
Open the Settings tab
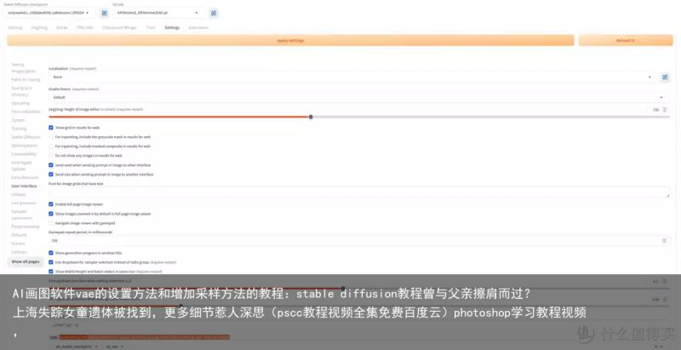tap(172, 27)
